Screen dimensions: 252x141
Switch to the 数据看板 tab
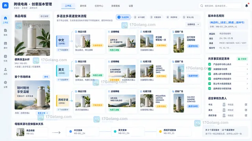(115, 6)
